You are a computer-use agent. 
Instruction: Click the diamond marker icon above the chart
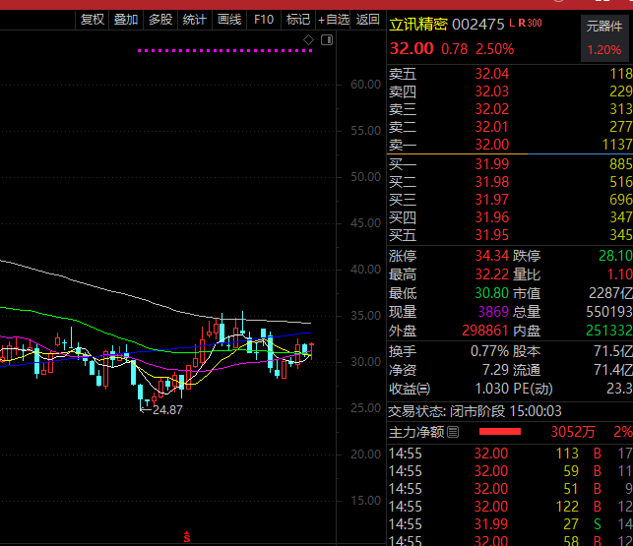(308, 39)
